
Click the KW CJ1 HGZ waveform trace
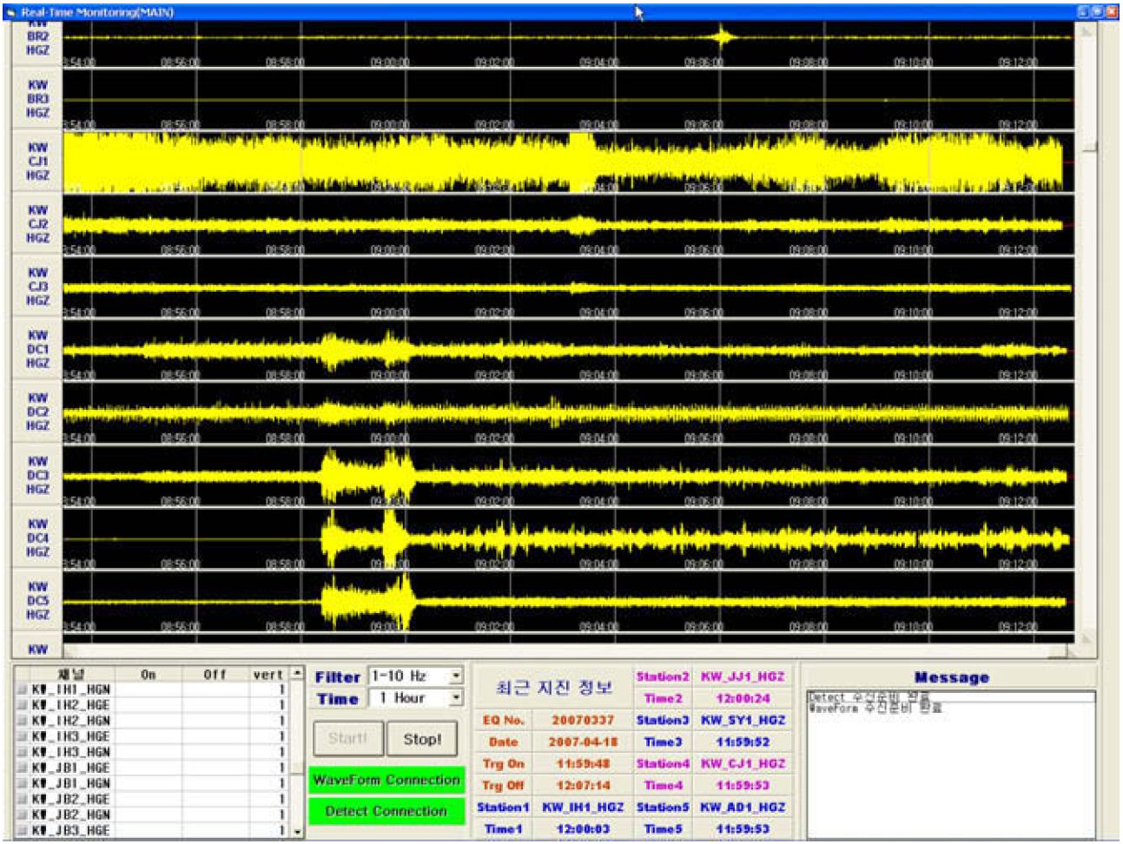click(569, 162)
